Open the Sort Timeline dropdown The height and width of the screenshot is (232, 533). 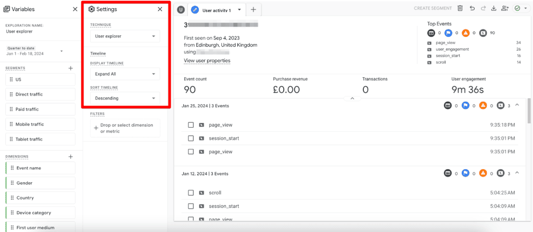click(x=125, y=99)
